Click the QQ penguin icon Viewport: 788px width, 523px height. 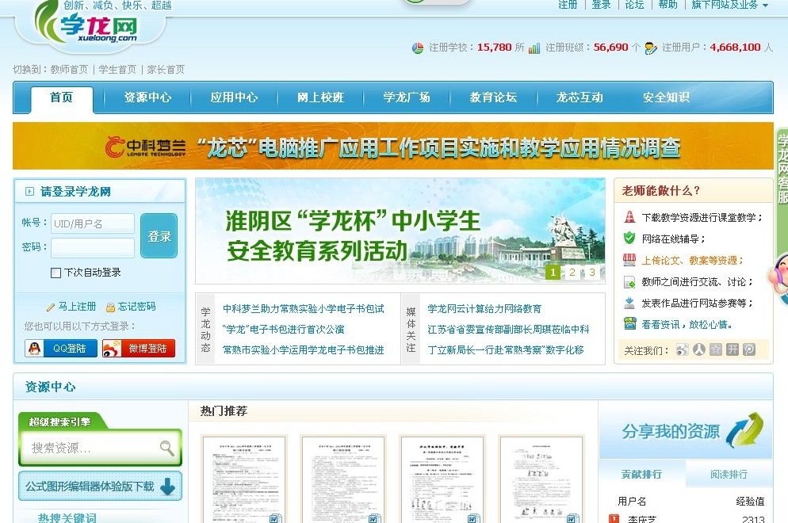point(35,348)
